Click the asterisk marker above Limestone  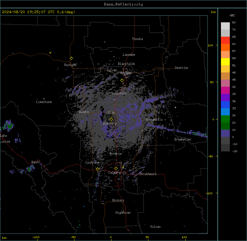[x=44, y=99]
